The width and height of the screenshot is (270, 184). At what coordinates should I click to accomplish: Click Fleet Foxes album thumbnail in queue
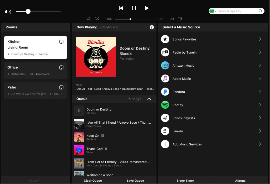click(x=79, y=124)
